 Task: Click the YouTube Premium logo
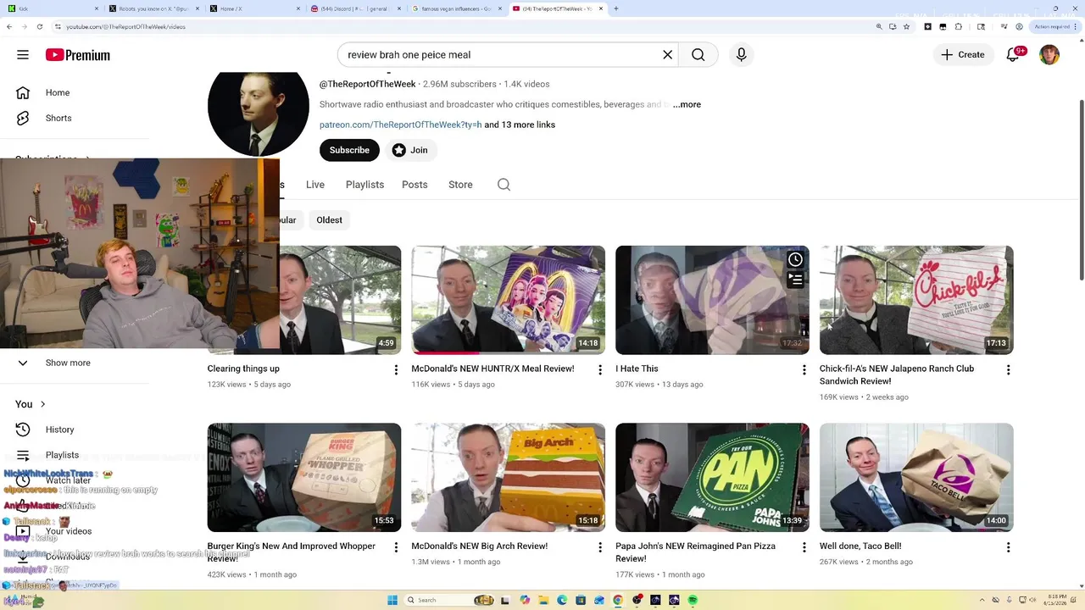(x=78, y=55)
